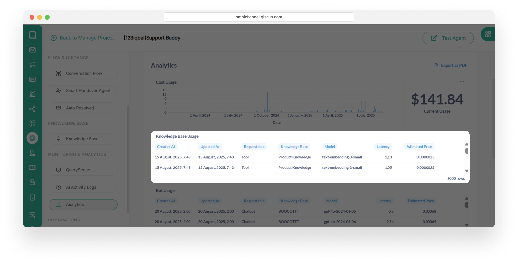Sort by Estimated Price in Knowledge Base Usage
This screenshot has height=263, width=518.
pyautogui.click(x=419, y=147)
